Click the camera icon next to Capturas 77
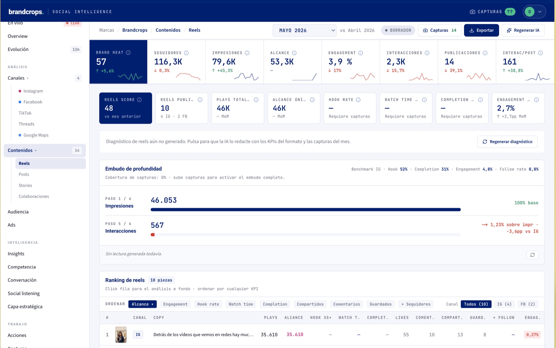The height and width of the screenshot is (348, 556). pos(472,12)
